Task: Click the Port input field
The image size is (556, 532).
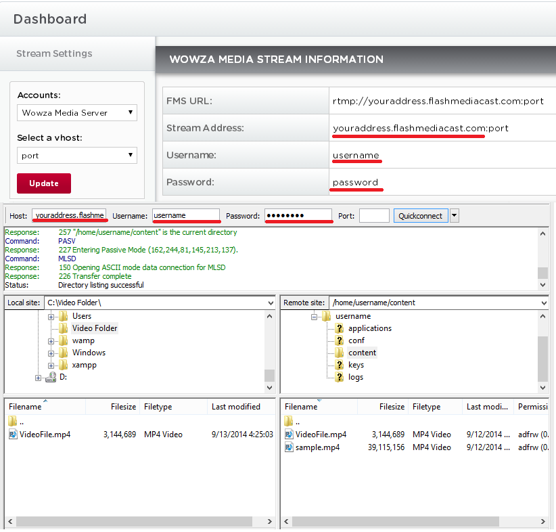Action: point(374,215)
